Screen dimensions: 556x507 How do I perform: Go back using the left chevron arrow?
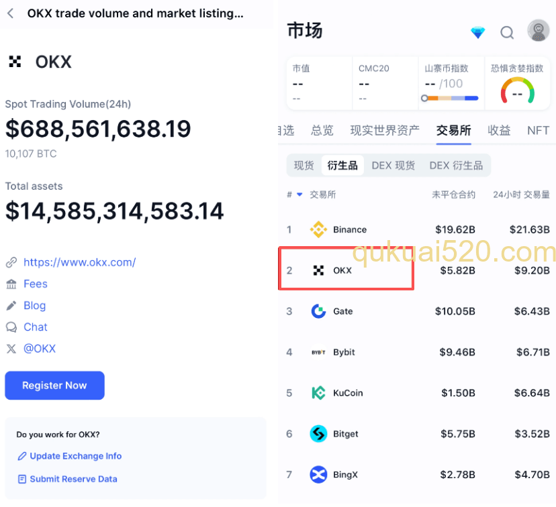[x=11, y=13]
